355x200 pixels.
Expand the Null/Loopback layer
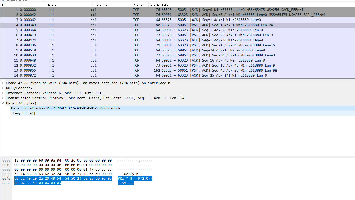click(x=3, y=88)
